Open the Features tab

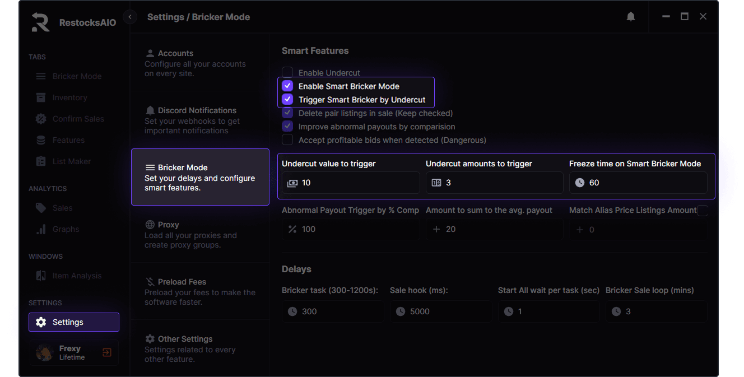[x=74, y=140]
